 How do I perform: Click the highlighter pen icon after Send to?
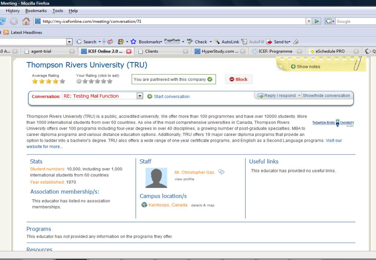296,42
